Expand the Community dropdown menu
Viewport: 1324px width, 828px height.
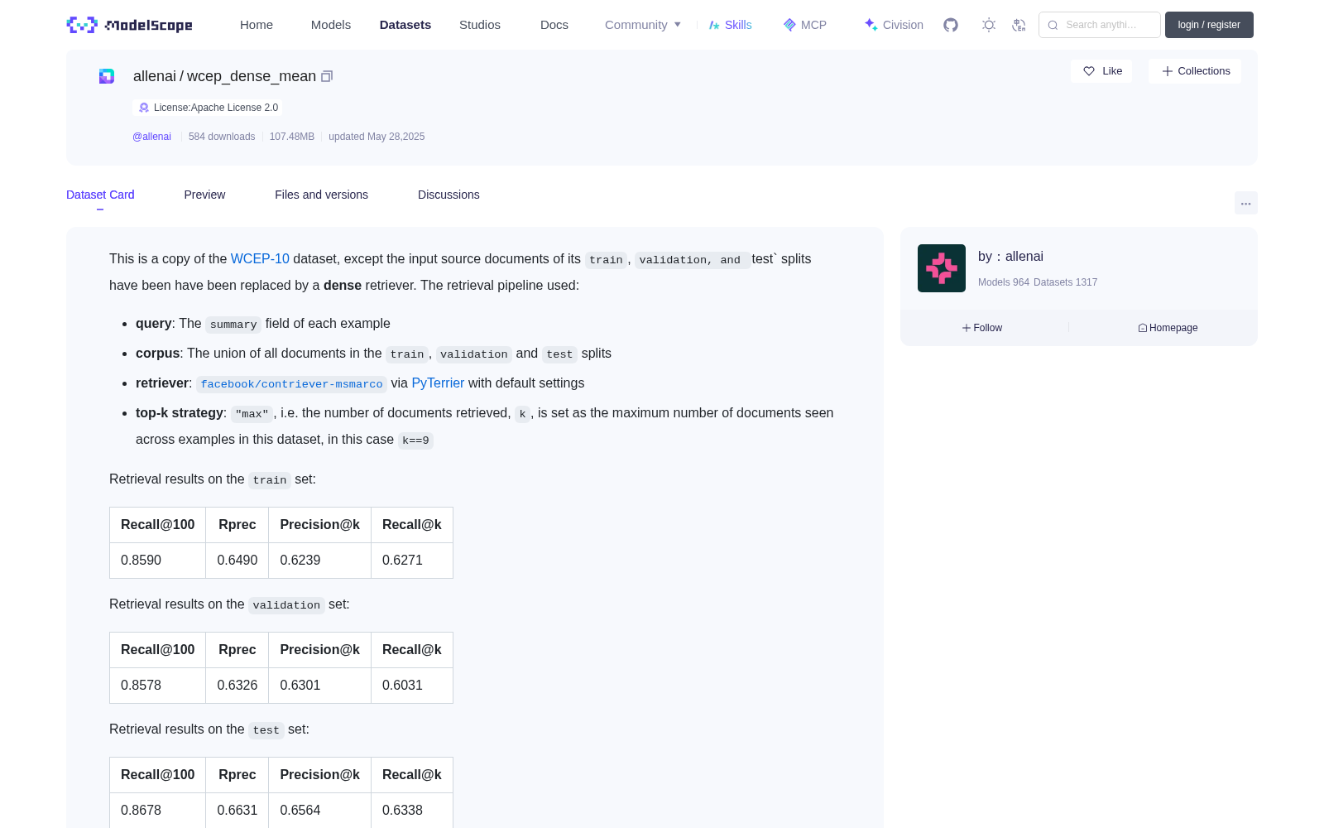point(643,25)
